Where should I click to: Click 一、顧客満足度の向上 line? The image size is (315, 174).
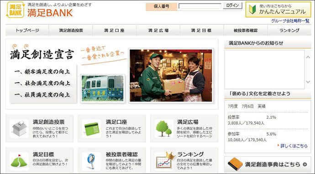pos(42,72)
